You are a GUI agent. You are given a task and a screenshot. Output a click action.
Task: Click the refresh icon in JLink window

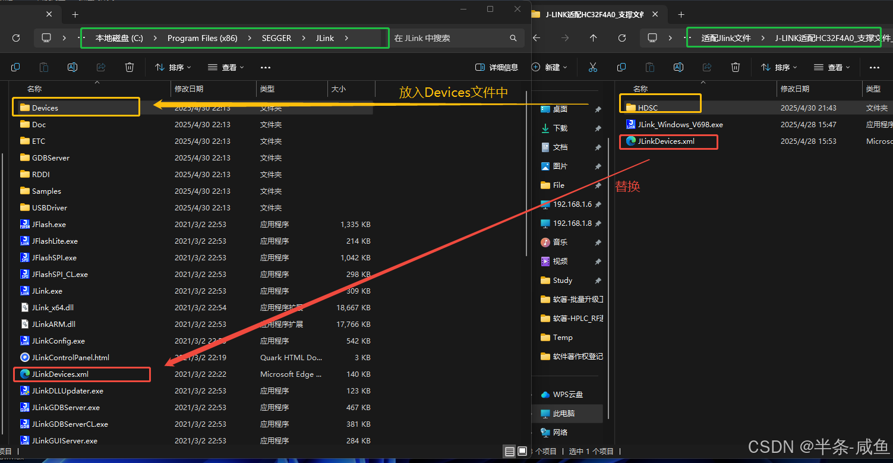(x=16, y=38)
